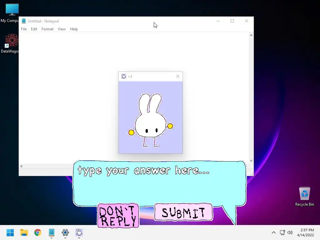Click the network icon in system tray
Image resolution: width=320 pixels, height=240 pixels.
[282, 232]
